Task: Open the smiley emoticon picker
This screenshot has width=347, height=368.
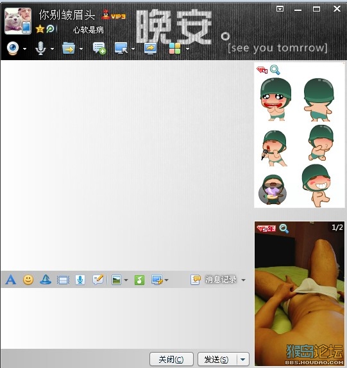Action: (28, 280)
